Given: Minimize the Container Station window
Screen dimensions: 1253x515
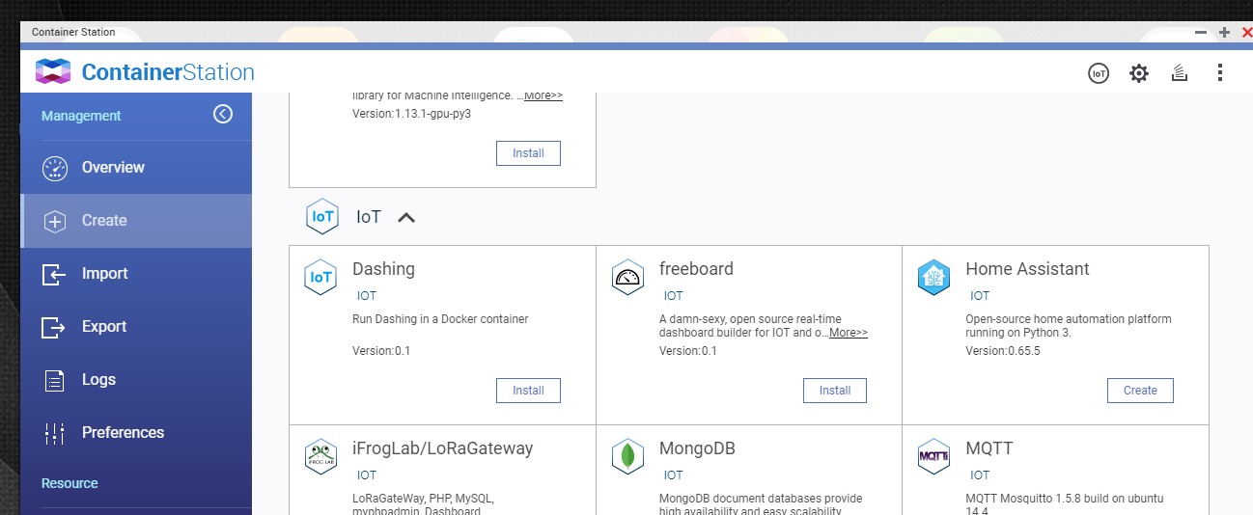Looking at the screenshot, I should tap(1201, 32).
